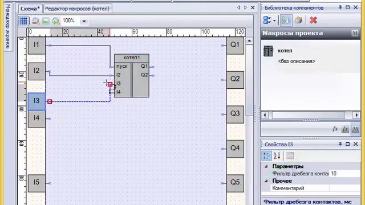
Task: Click the zoom out magnifier icon
Action: click(x=35, y=21)
